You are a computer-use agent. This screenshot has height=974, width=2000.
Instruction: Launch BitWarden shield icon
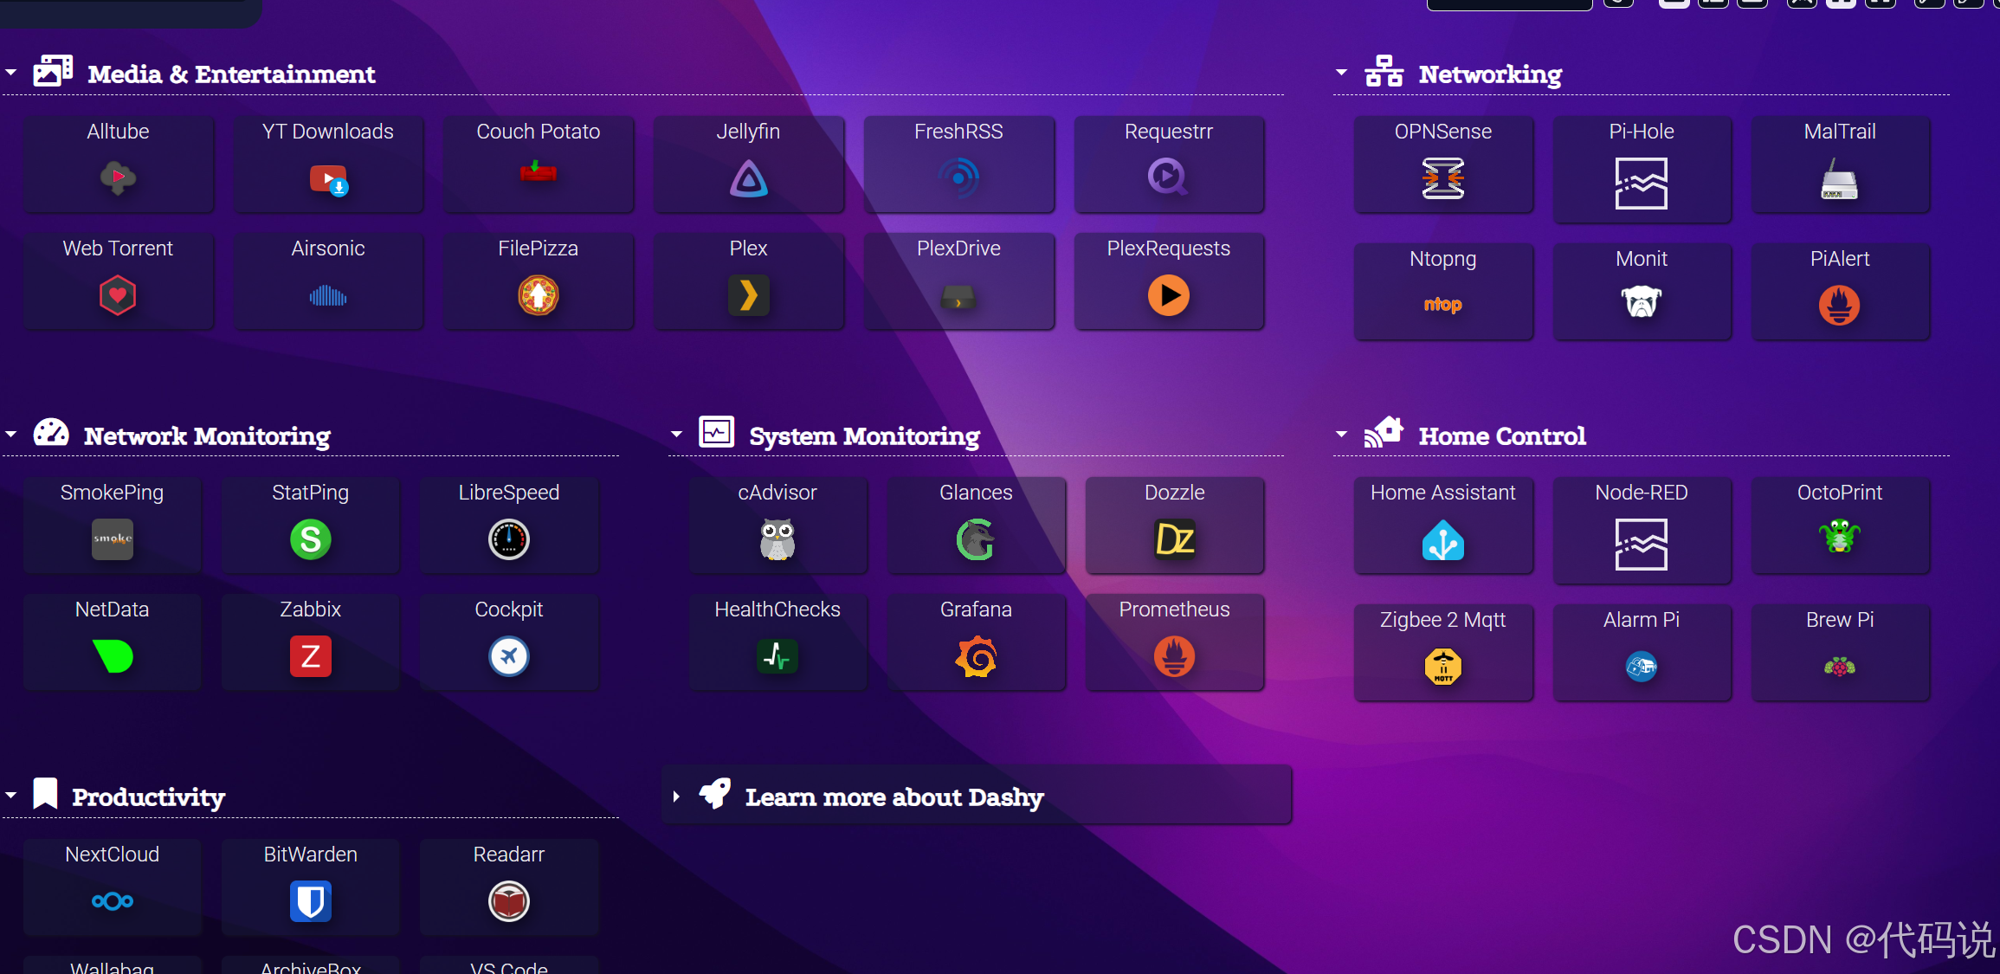tap(310, 901)
